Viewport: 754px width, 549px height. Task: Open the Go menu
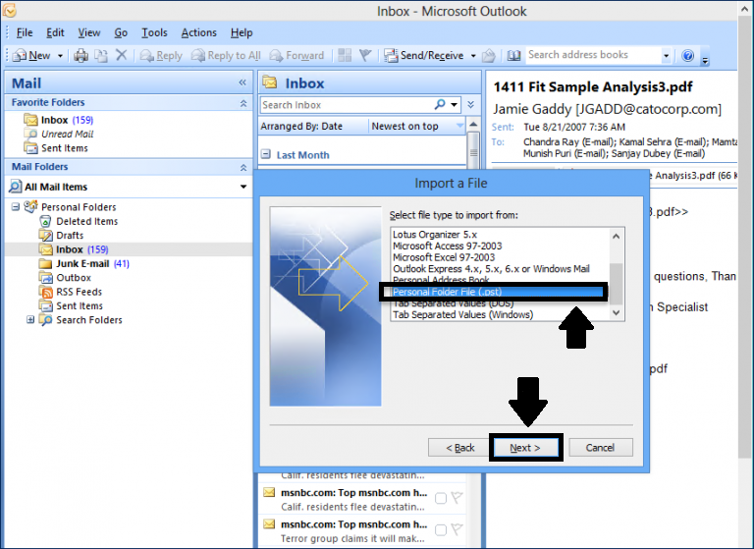point(121,32)
